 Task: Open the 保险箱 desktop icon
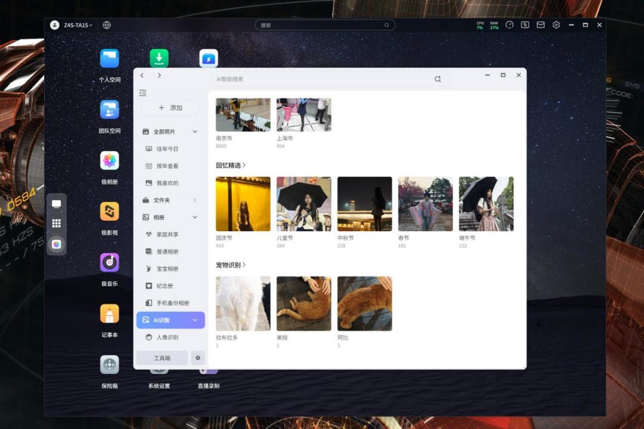110,365
